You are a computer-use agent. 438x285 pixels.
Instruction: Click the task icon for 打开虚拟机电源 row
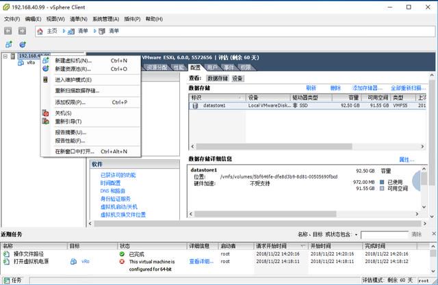tap(6, 262)
